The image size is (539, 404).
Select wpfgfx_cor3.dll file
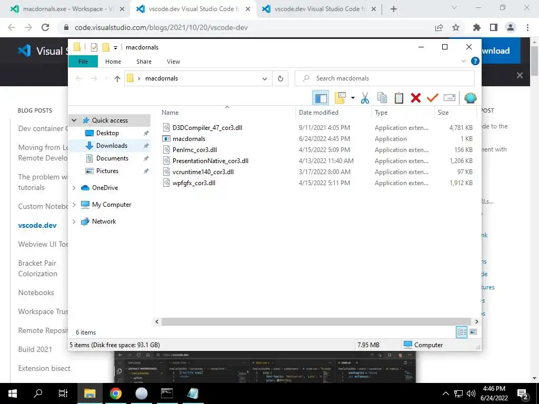(194, 183)
